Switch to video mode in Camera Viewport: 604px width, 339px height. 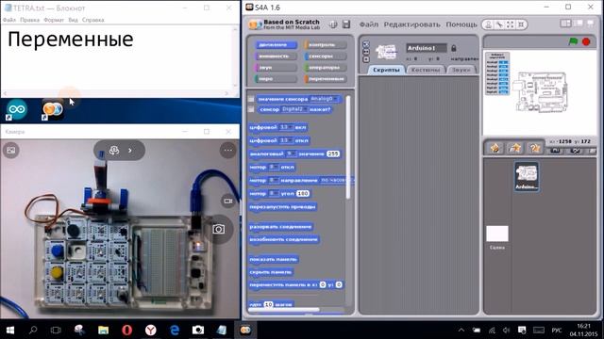pos(227,201)
